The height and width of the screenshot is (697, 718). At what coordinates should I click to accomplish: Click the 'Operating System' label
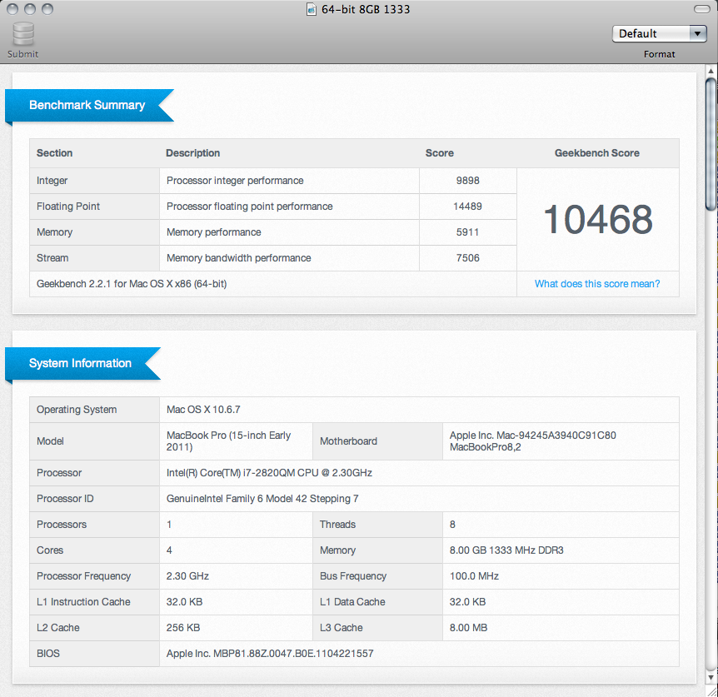(77, 410)
